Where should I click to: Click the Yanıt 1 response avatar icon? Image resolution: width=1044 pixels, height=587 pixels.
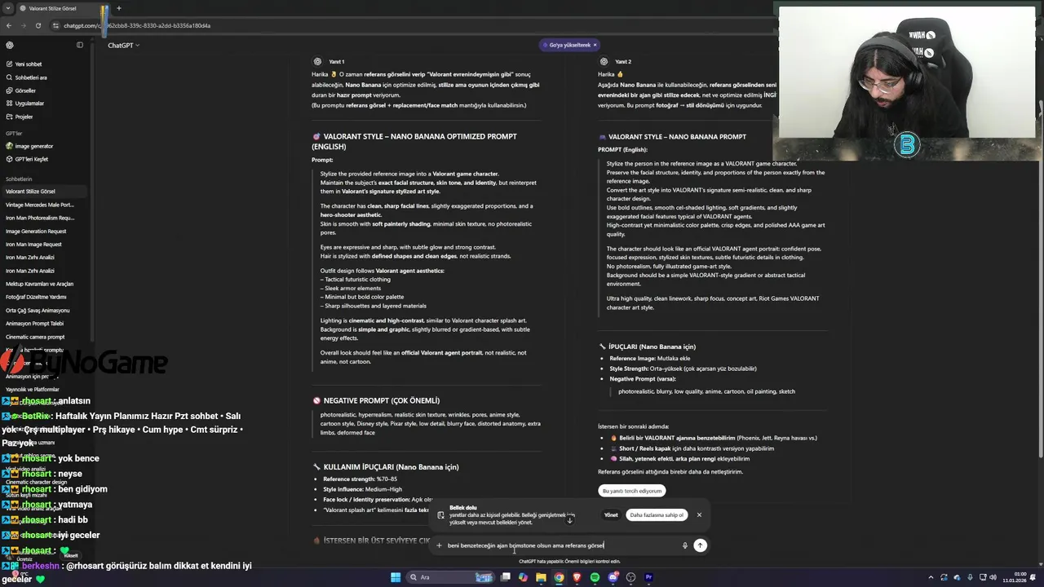(317, 61)
